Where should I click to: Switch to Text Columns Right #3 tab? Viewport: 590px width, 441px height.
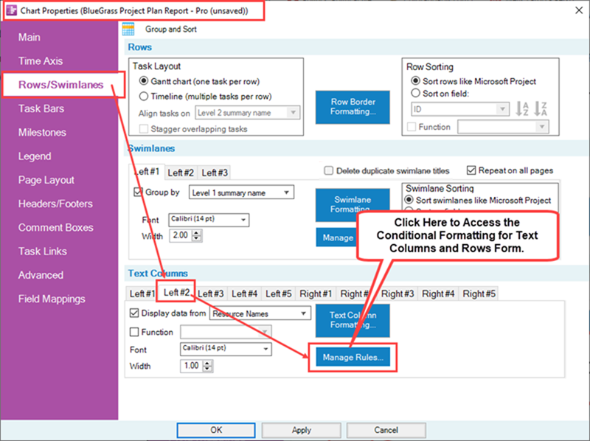click(398, 294)
